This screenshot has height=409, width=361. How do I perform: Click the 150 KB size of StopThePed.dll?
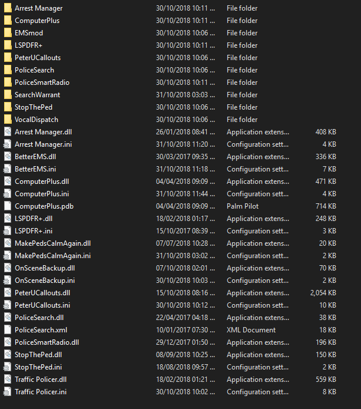pos(326,355)
